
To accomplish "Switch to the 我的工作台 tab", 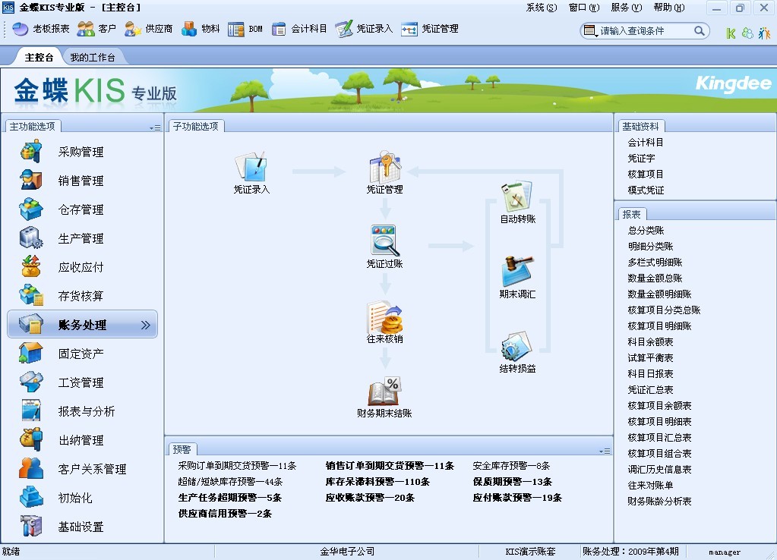I will tap(92, 58).
